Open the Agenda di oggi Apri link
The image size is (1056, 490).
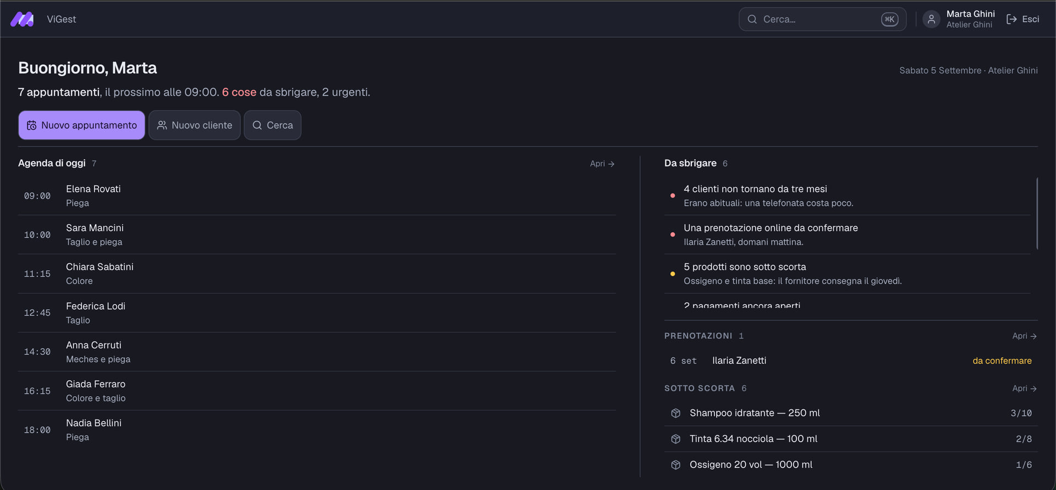click(602, 164)
